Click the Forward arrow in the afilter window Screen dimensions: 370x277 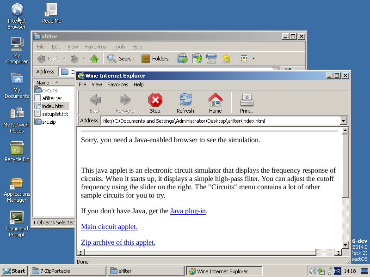74,59
